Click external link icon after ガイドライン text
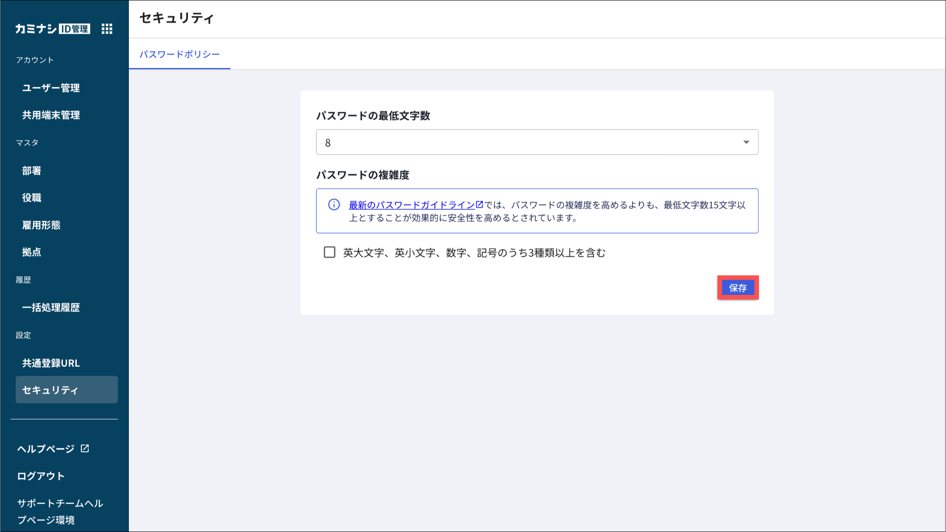 (x=479, y=204)
